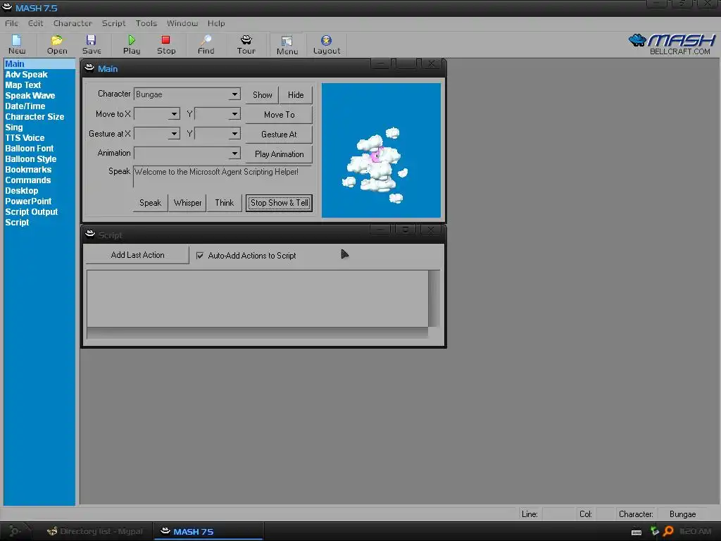Expand the Move to Y dropdown

(234, 114)
